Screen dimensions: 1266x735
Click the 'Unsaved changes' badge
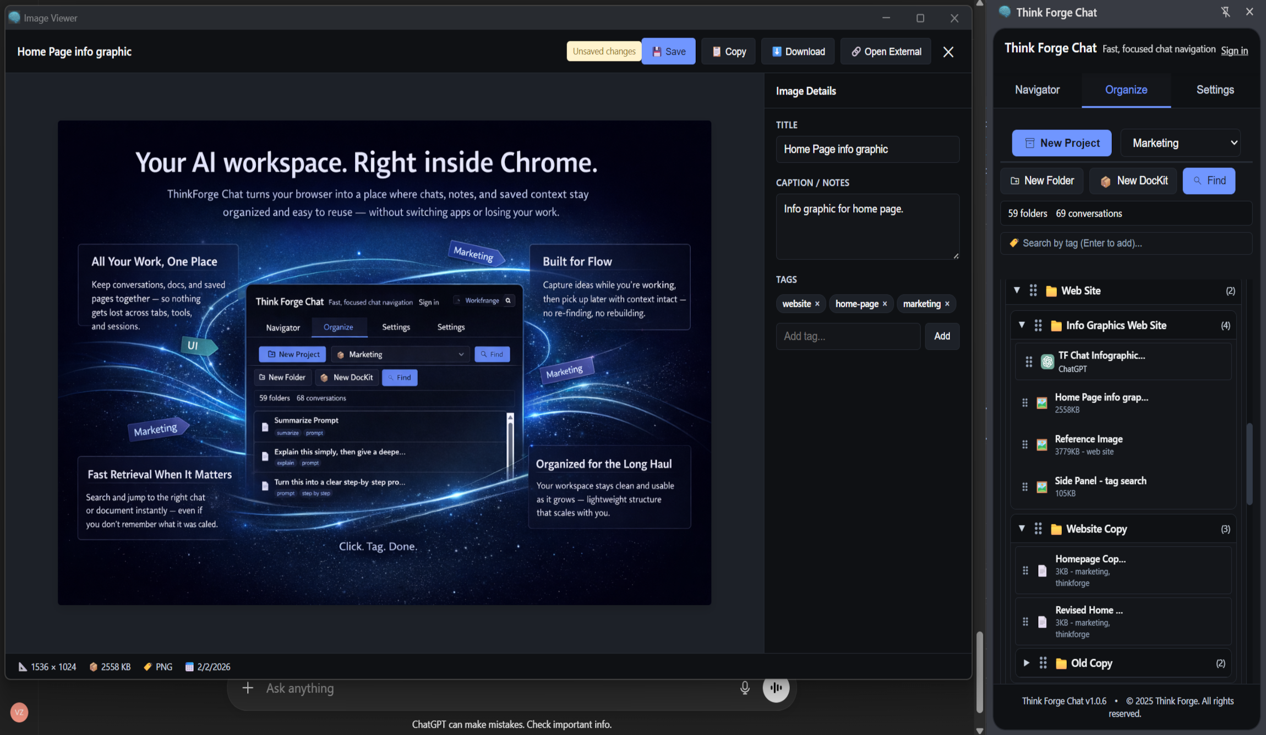click(604, 51)
